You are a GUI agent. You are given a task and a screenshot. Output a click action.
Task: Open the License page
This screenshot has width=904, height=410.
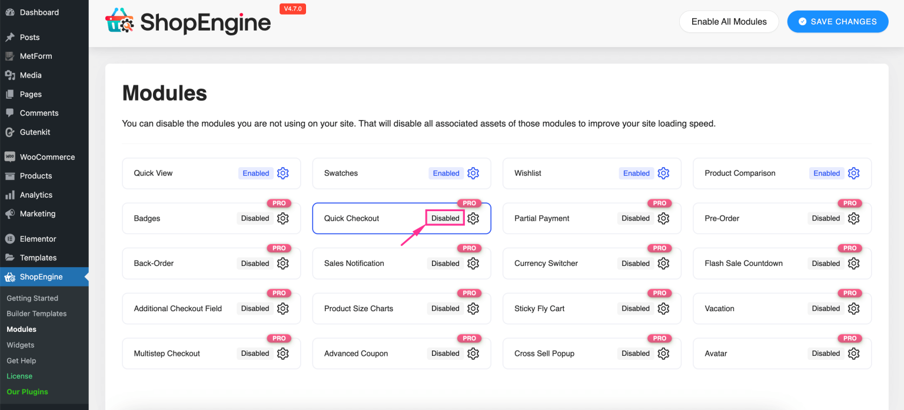(19, 376)
